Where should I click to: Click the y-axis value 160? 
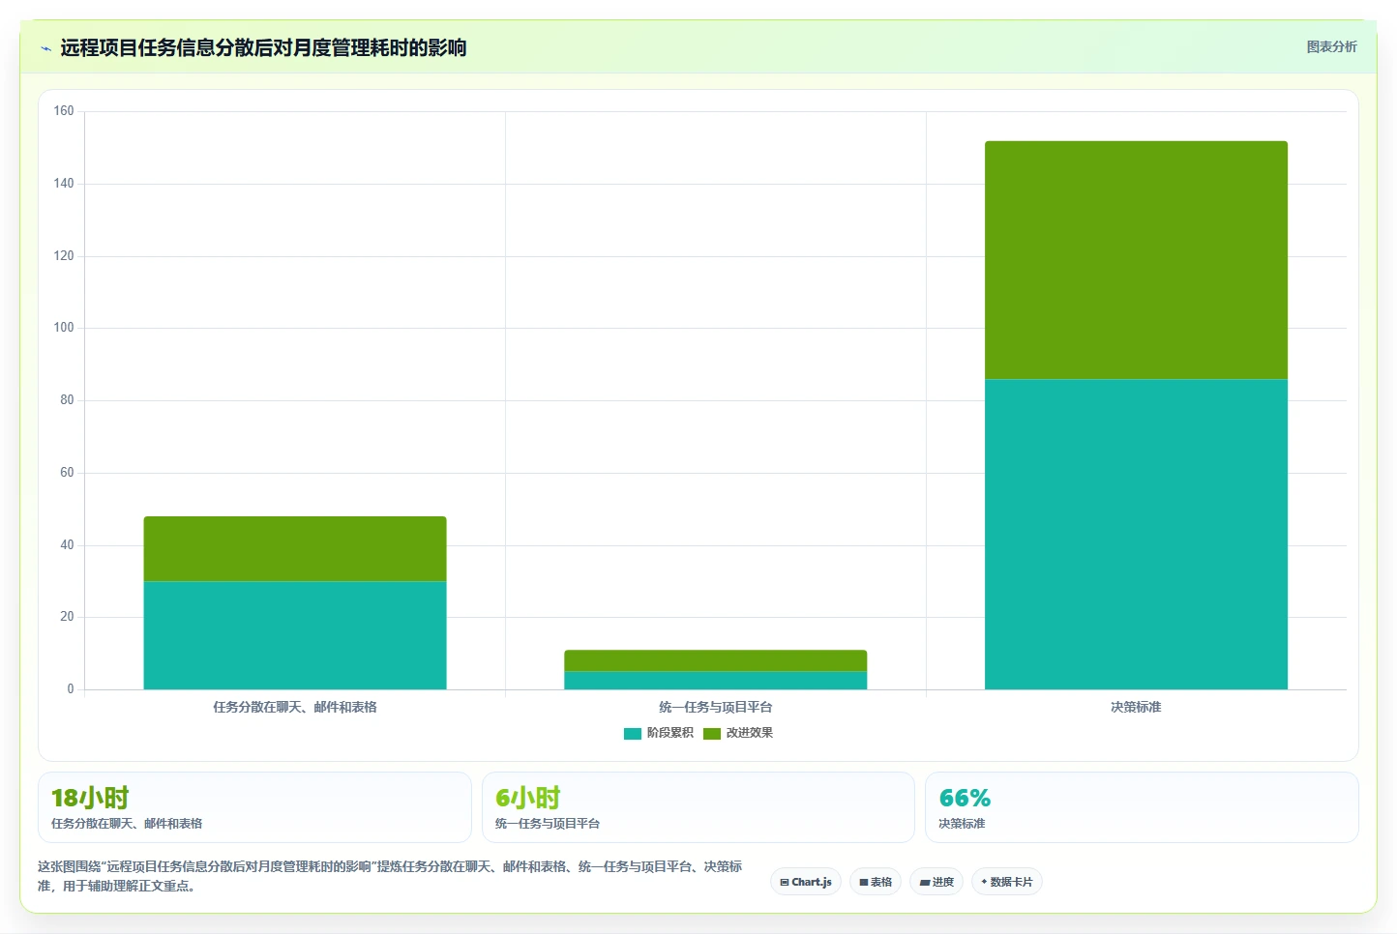coord(64,111)
